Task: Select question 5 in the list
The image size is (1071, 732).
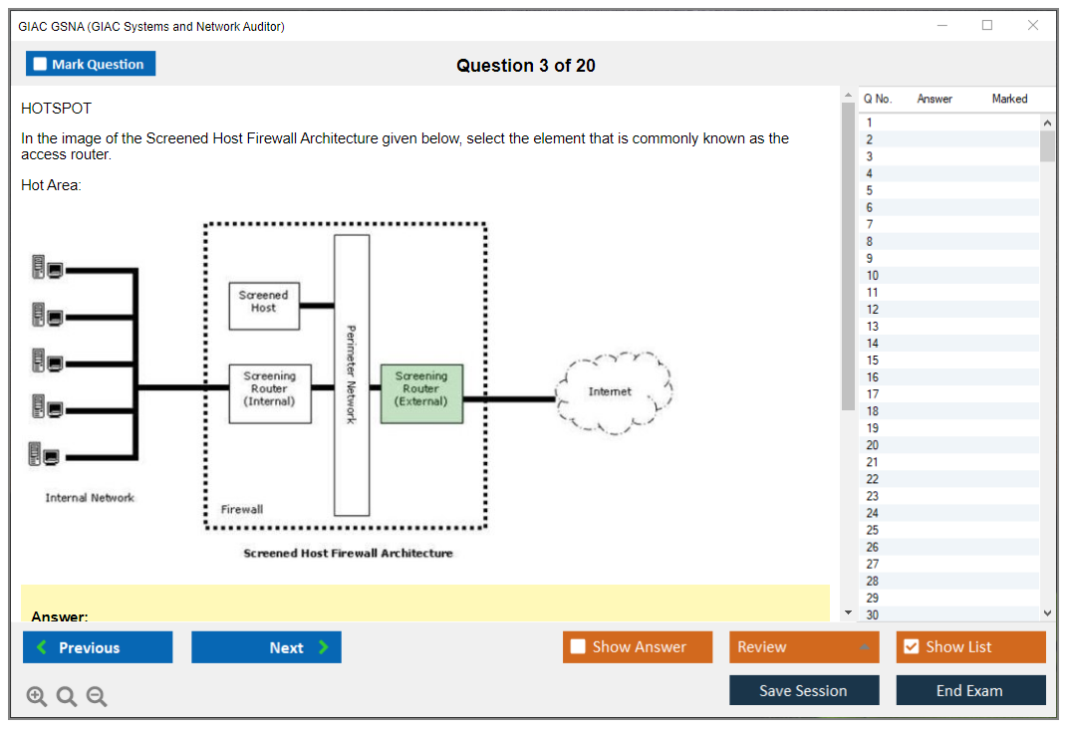Action: coord(870,190)
